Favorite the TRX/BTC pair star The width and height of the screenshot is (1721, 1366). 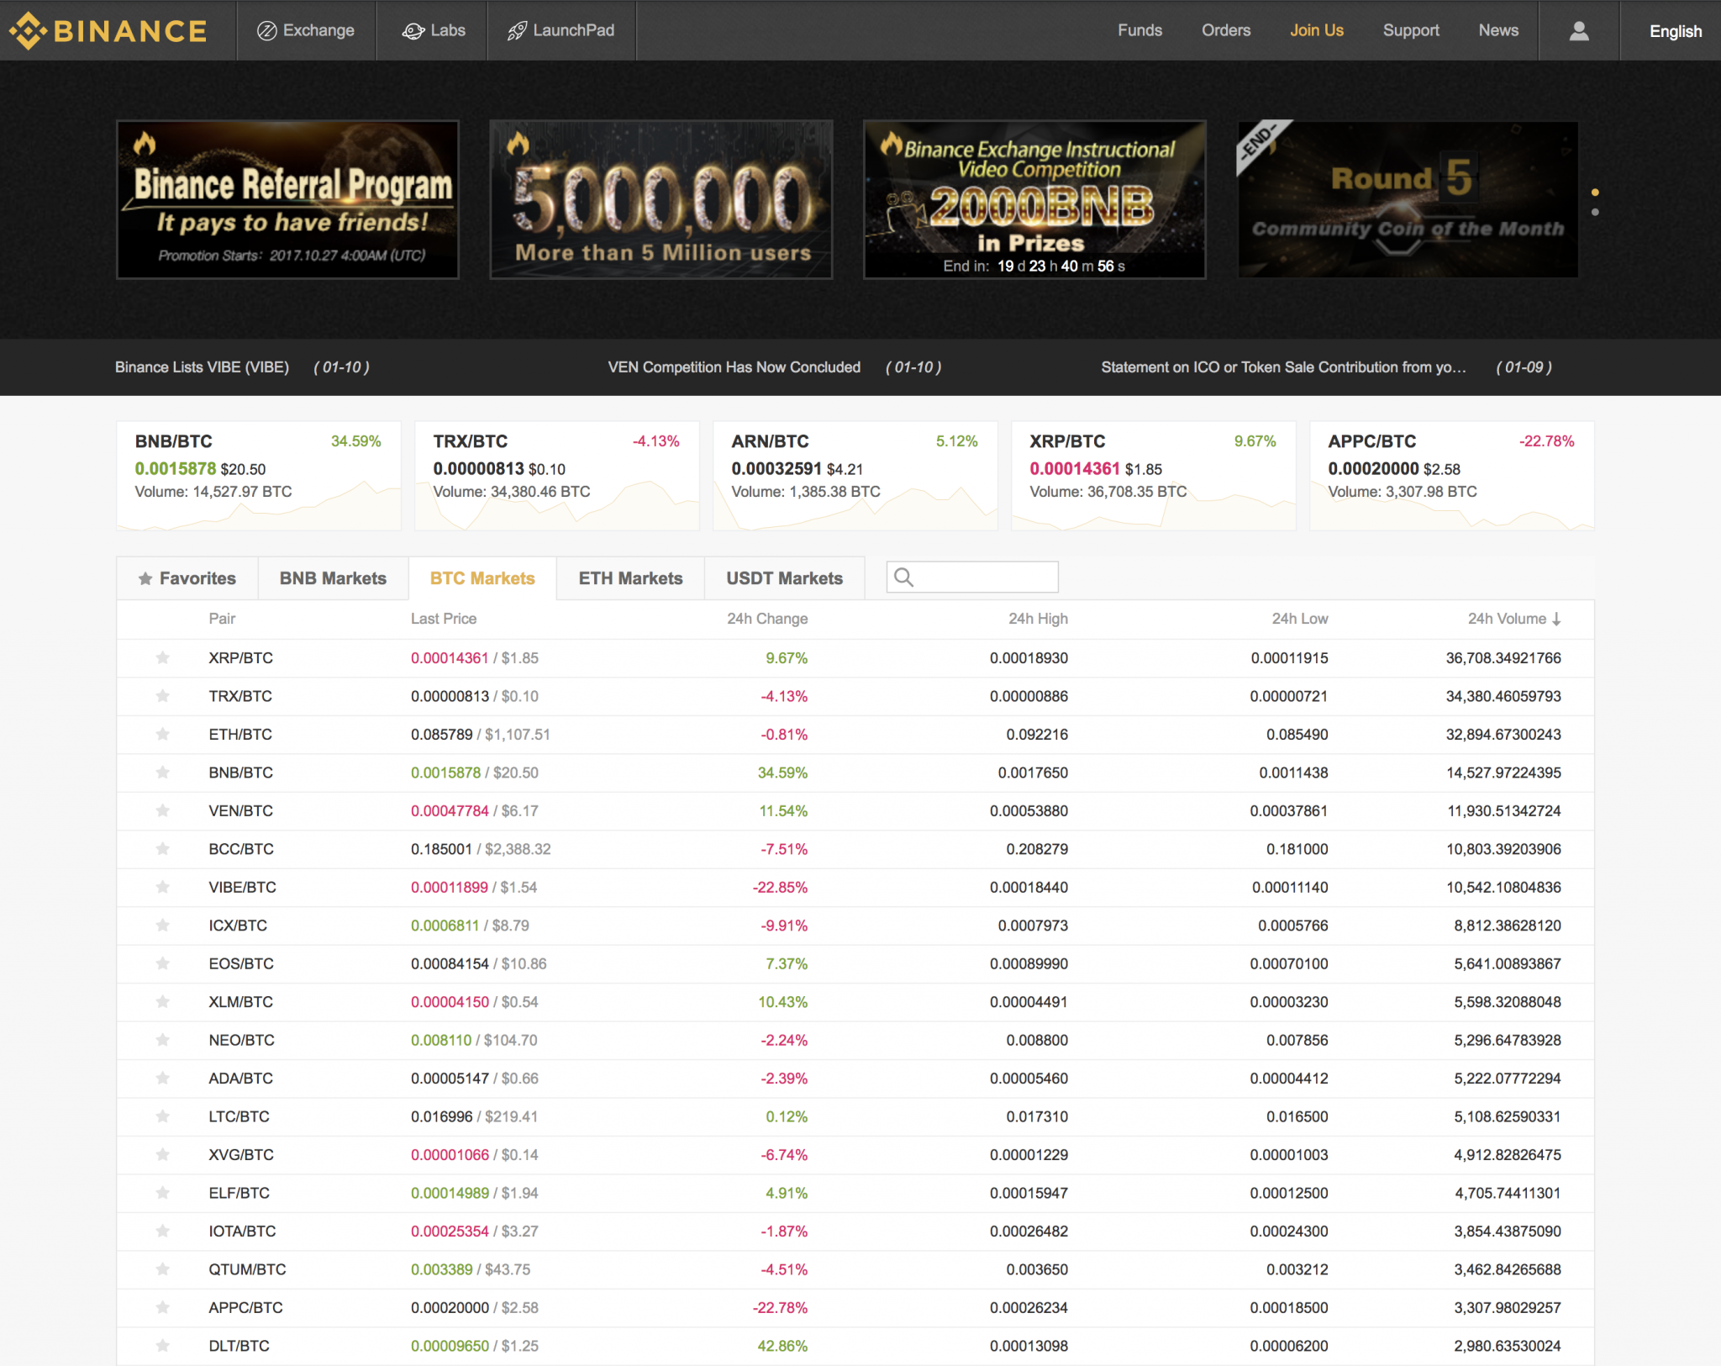pos(163,696)
